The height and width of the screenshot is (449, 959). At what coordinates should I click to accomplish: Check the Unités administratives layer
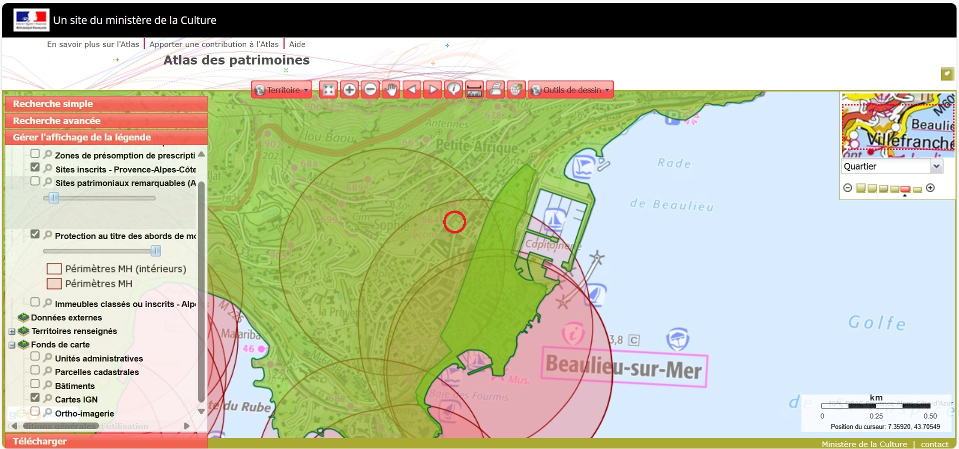[35, 356]
